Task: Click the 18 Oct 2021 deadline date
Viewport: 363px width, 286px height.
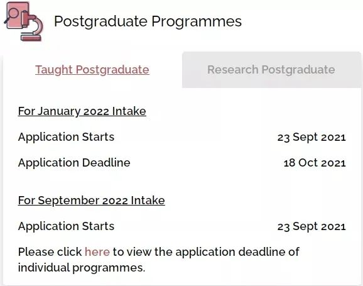Action: point(315,163)
